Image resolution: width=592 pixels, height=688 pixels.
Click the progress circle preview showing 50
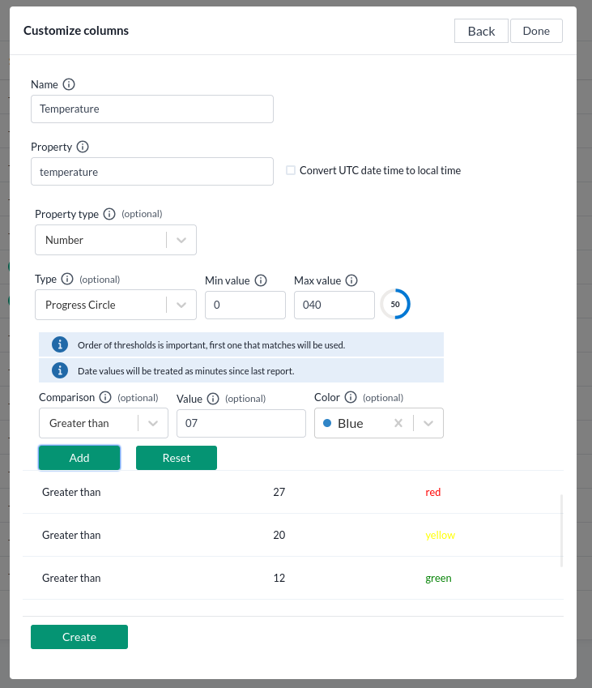click(395, 304)
